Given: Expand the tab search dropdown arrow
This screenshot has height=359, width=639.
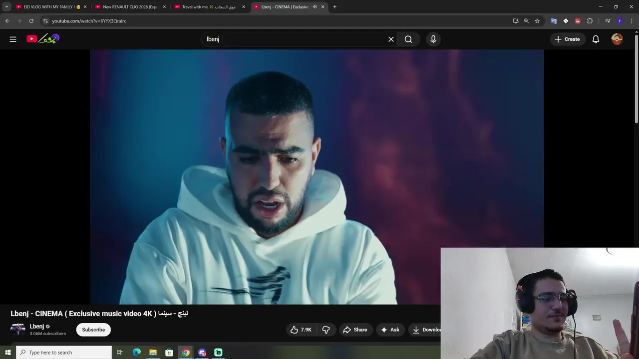Looking at the screenshot, I should click(x=6, y=7).
